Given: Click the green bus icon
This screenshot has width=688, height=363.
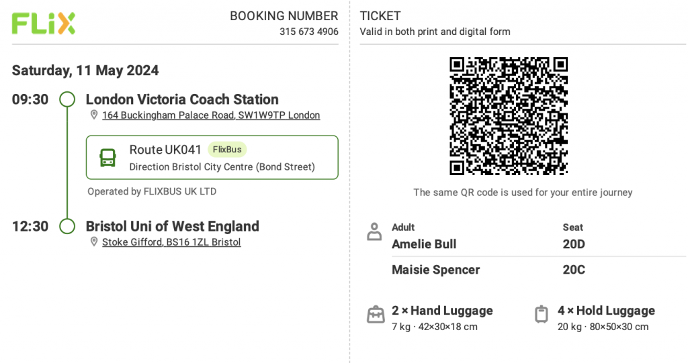Looking at the screenshot, I should pos(107,158).
